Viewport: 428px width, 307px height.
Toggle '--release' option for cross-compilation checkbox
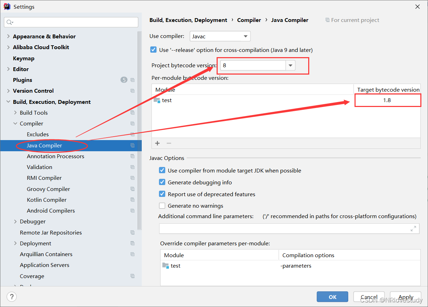[x=154, y=50]
